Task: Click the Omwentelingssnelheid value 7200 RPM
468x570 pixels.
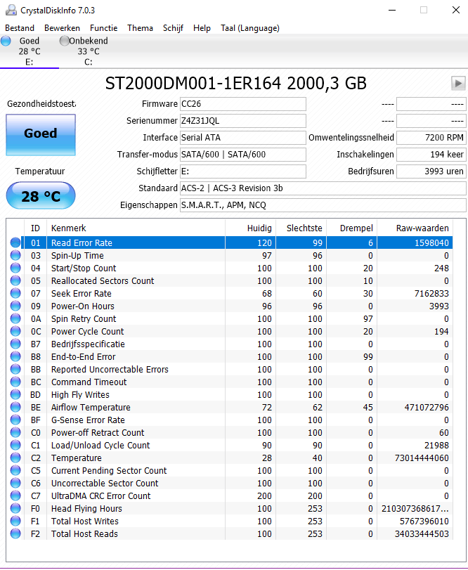Action: coord(431,138)
